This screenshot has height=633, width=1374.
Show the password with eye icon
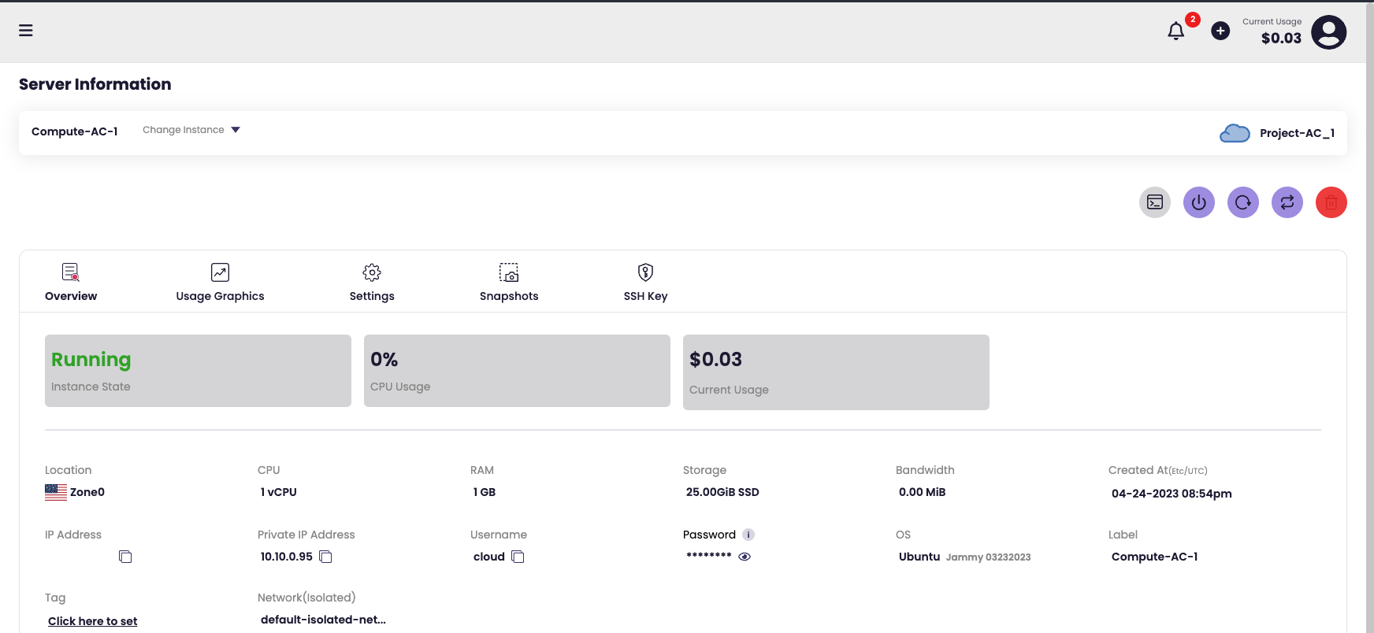tap(745, 557)
